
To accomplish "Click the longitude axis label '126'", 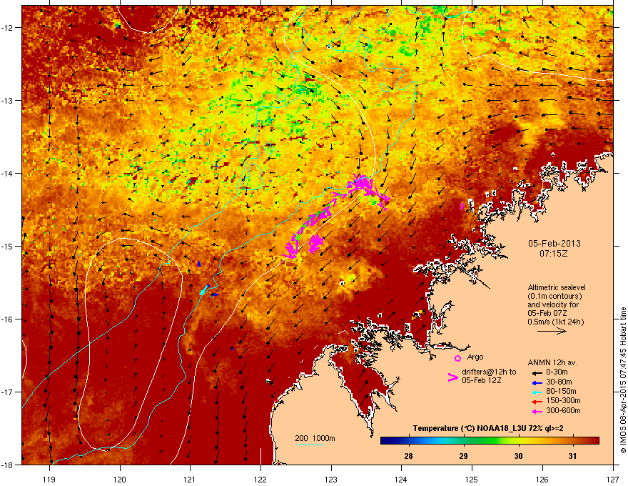I will [542, 479].
